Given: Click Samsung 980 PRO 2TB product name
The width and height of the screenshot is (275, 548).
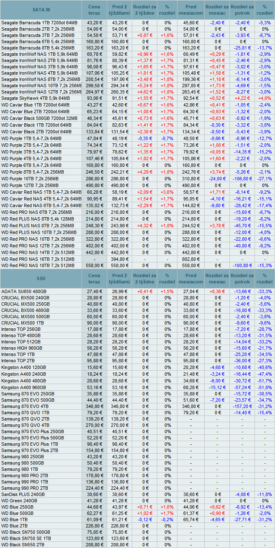Looking at the screenshot, I should coord(25,475).
